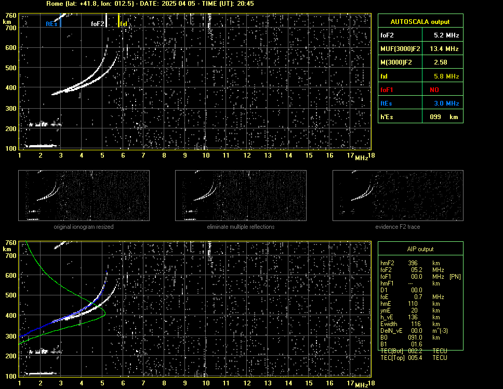Select the 'AIP output' header

[420, 249]
